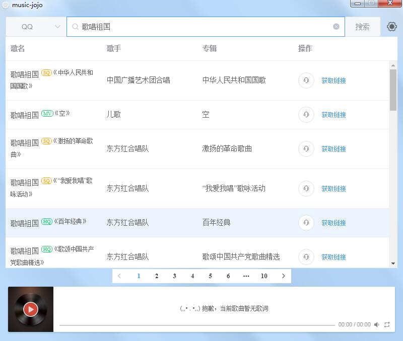
Task: Jump to results page 5
Action: [210, 276]
